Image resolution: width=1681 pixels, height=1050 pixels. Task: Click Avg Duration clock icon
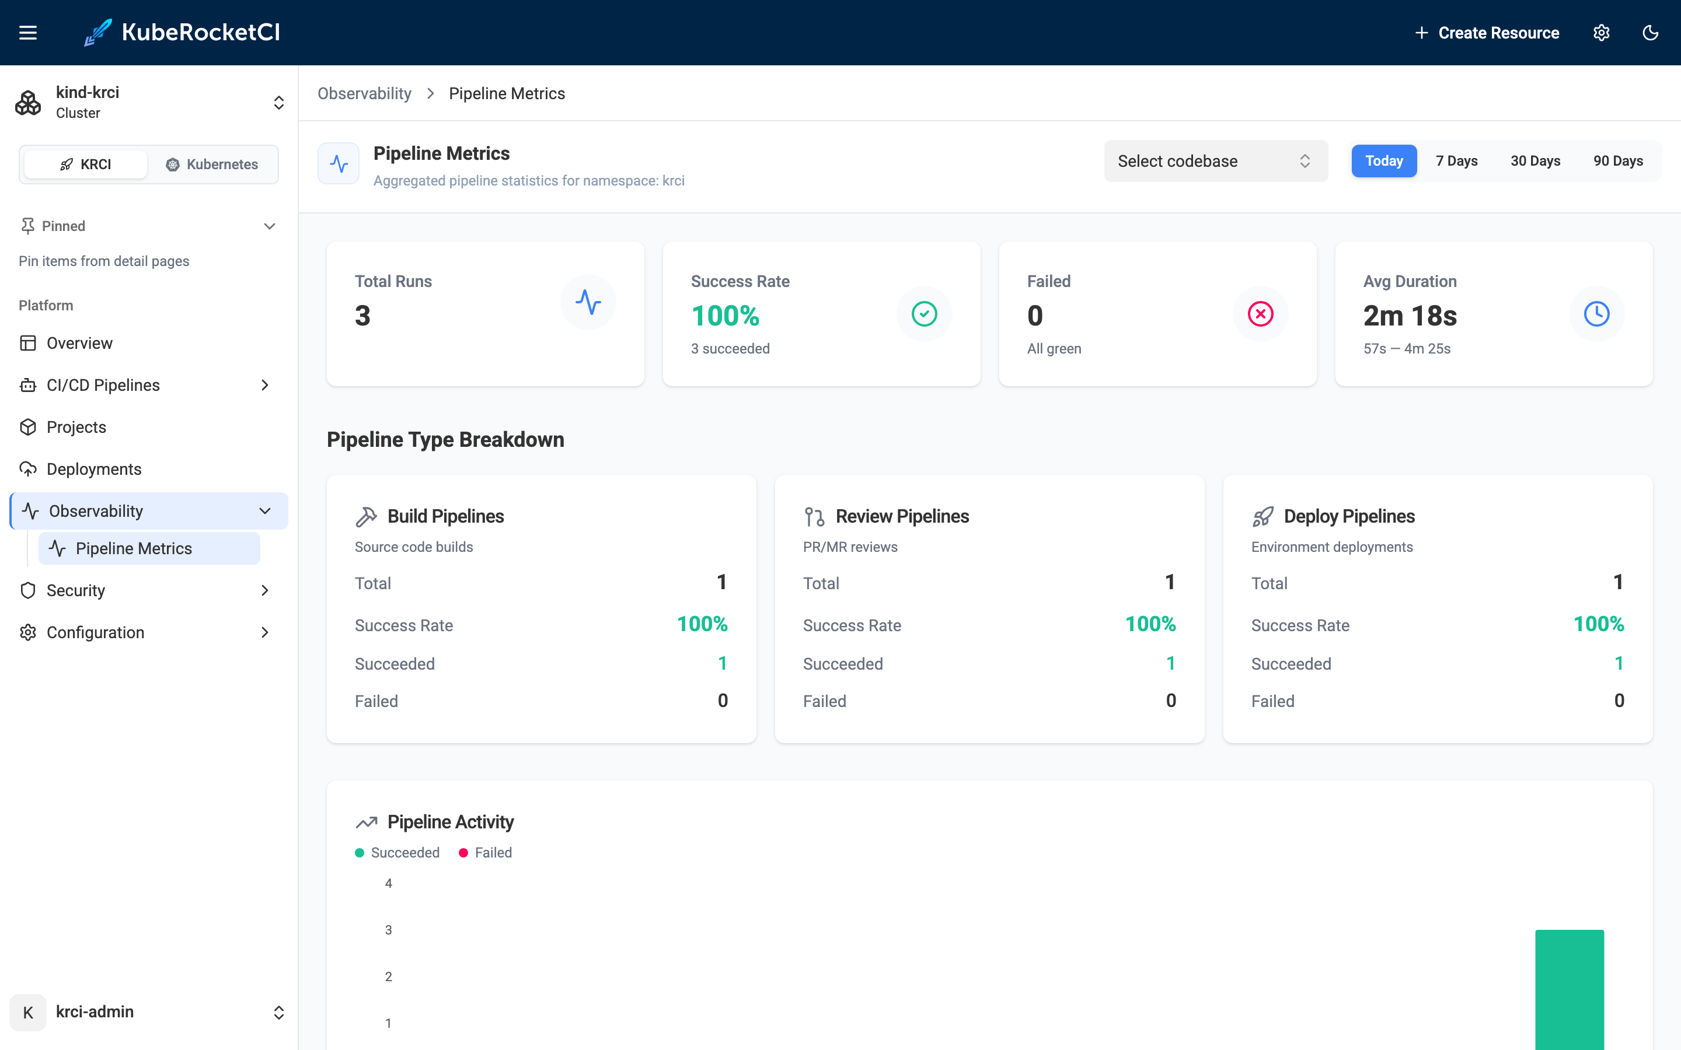1597,314
